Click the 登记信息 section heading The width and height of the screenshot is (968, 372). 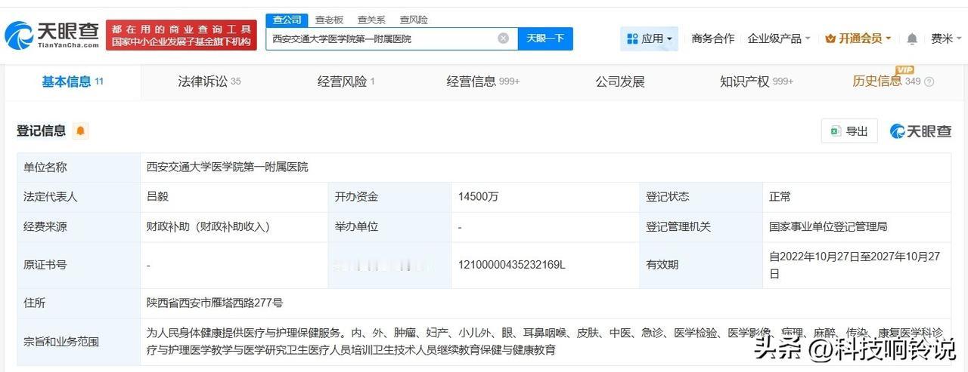(x=42, y=131)
